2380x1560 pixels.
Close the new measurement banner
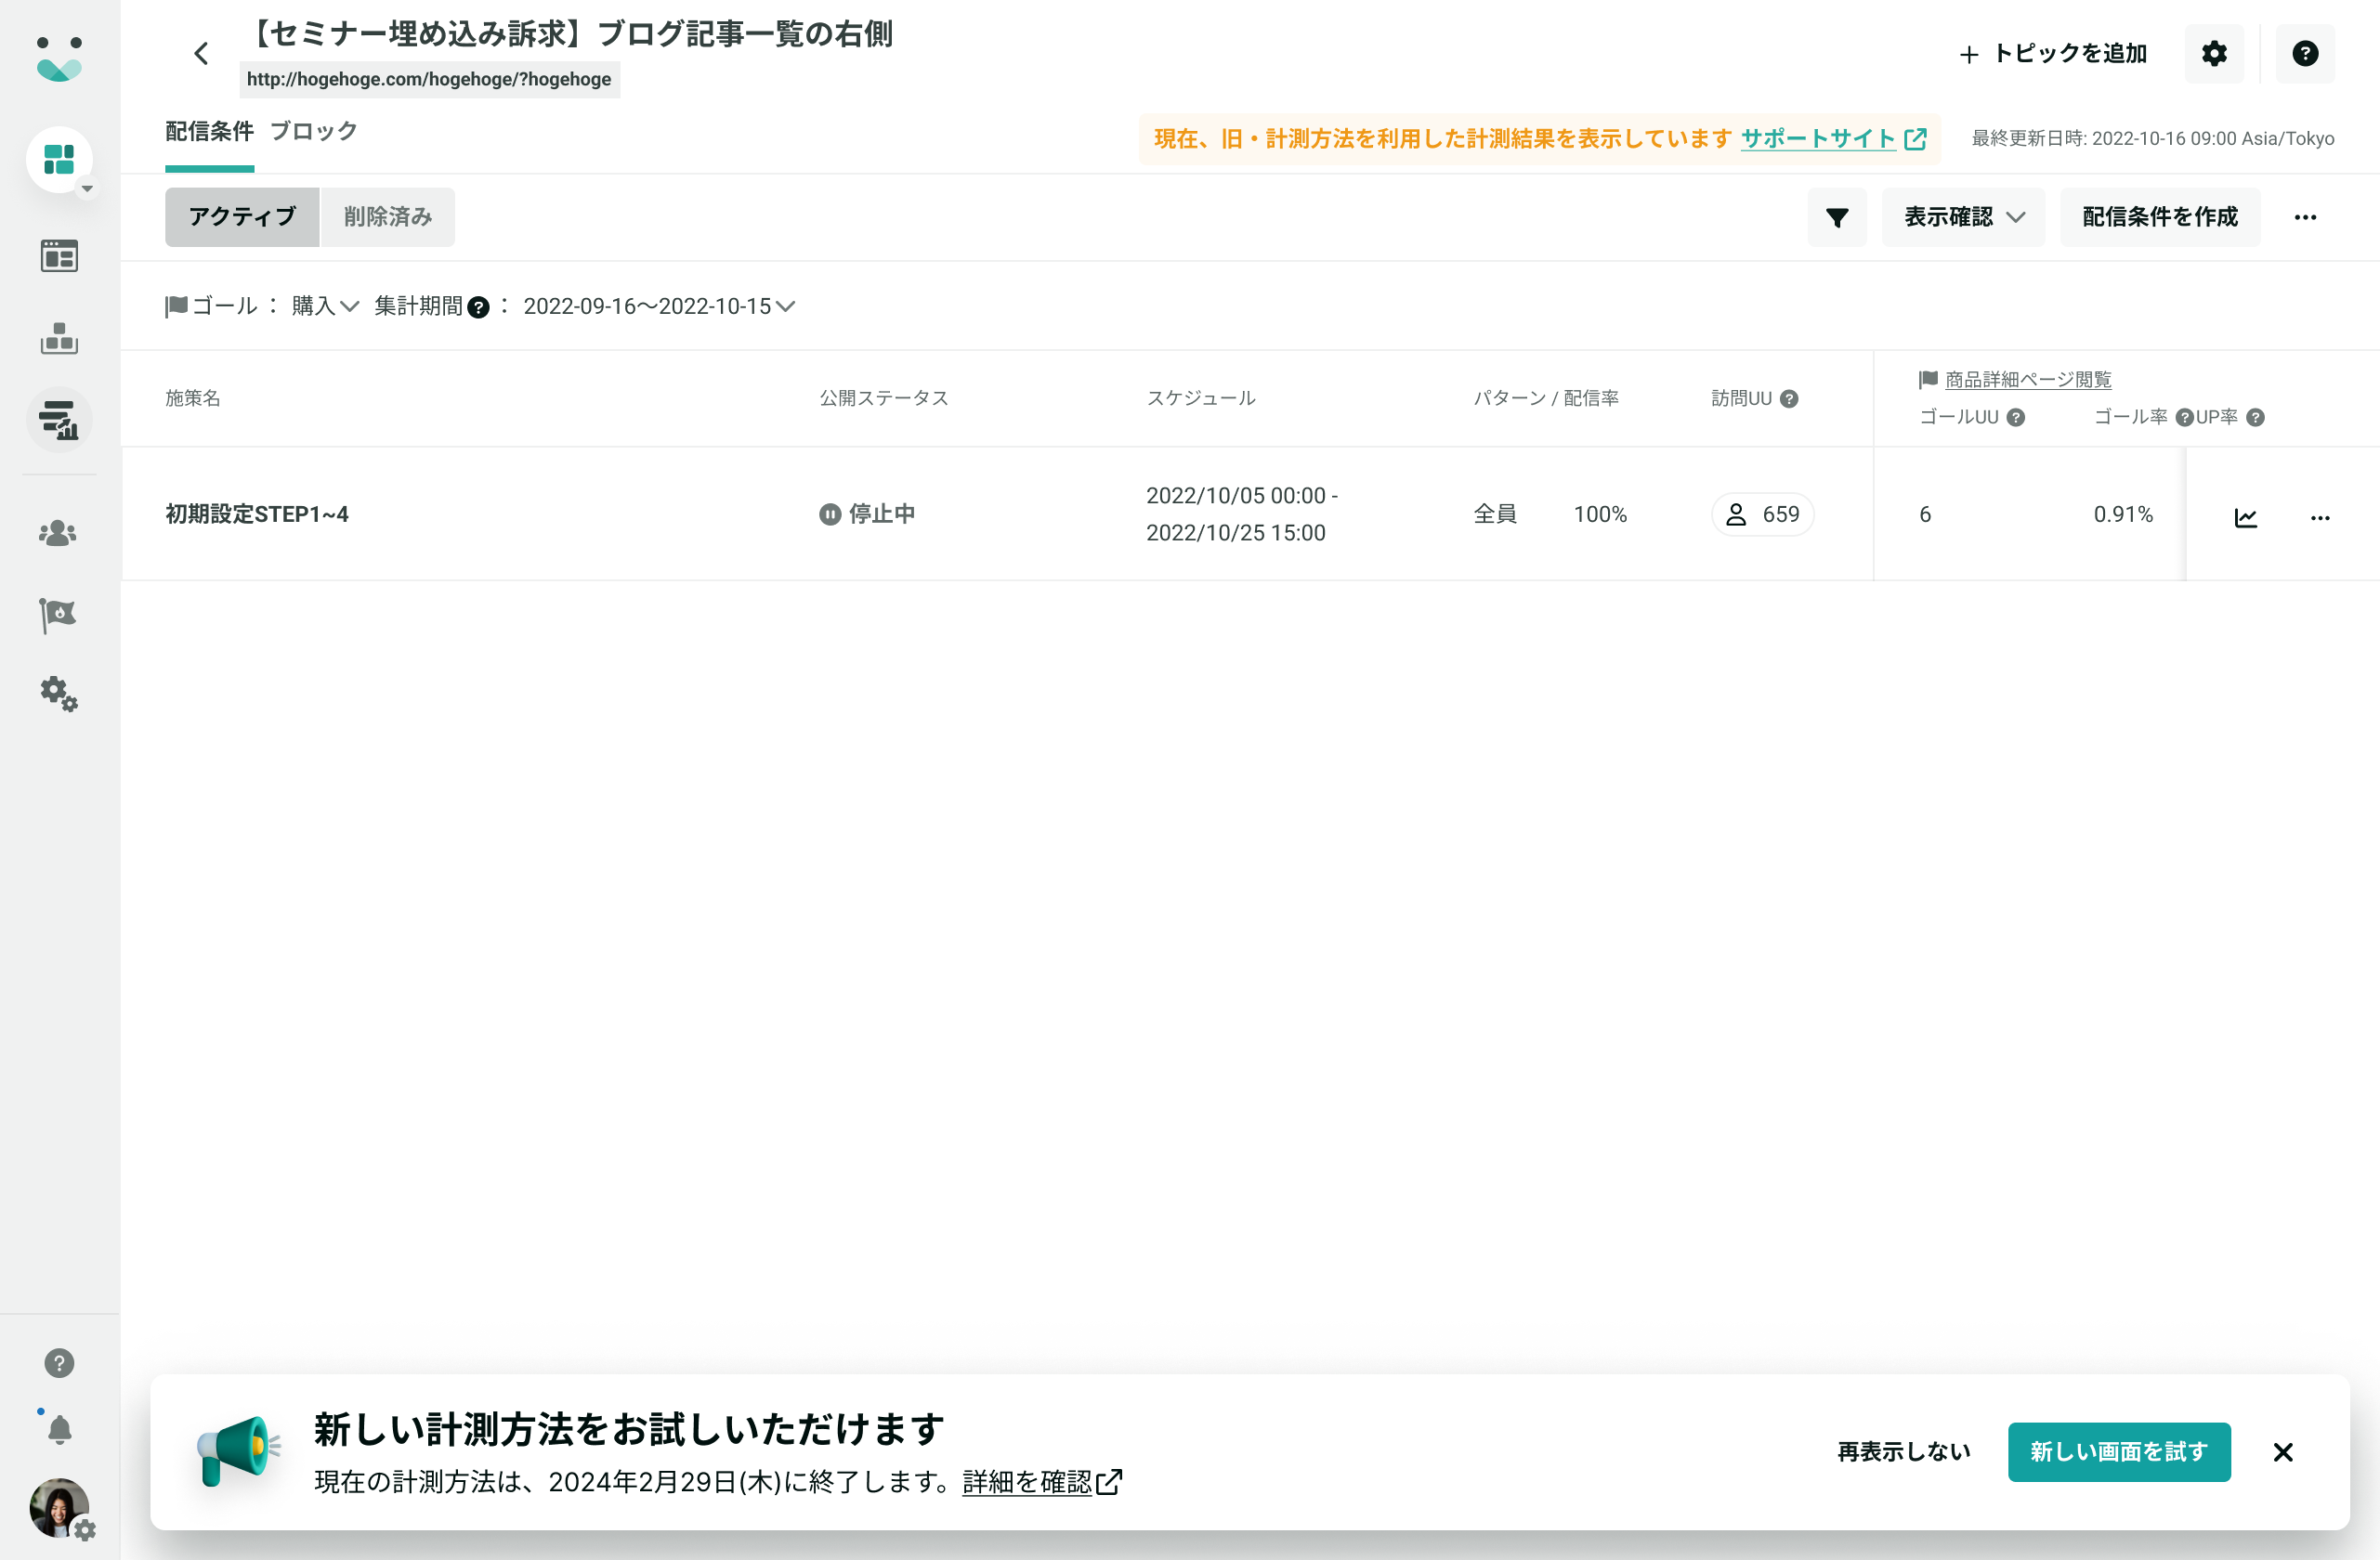click(2283, 1451)
